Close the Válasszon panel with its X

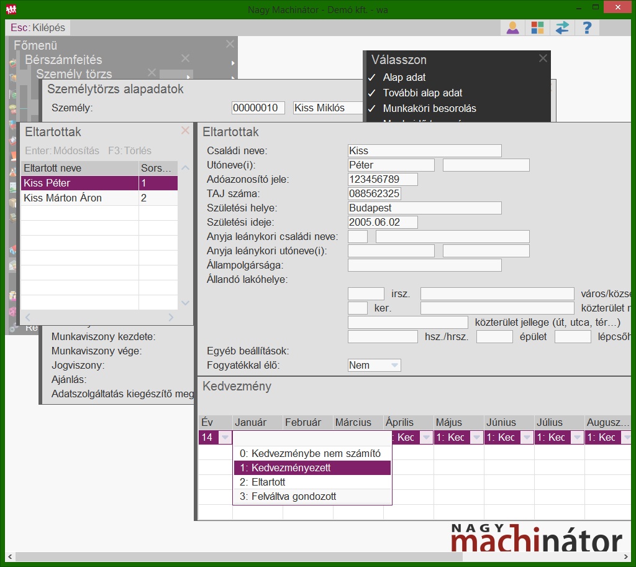pyautogui.click(x=543, y=58)
